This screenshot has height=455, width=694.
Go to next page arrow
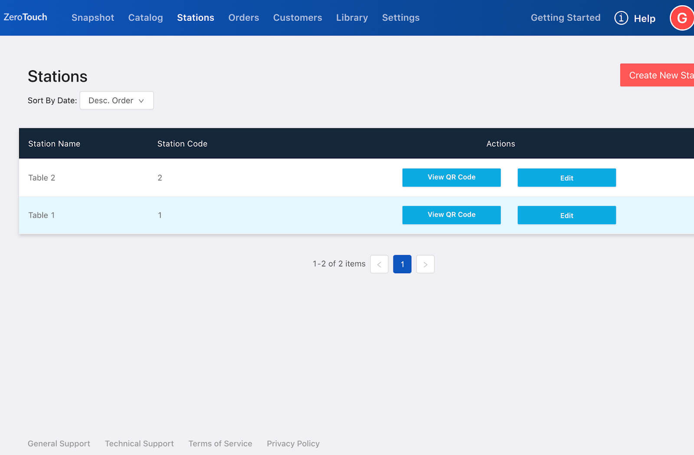click(425, 264)
